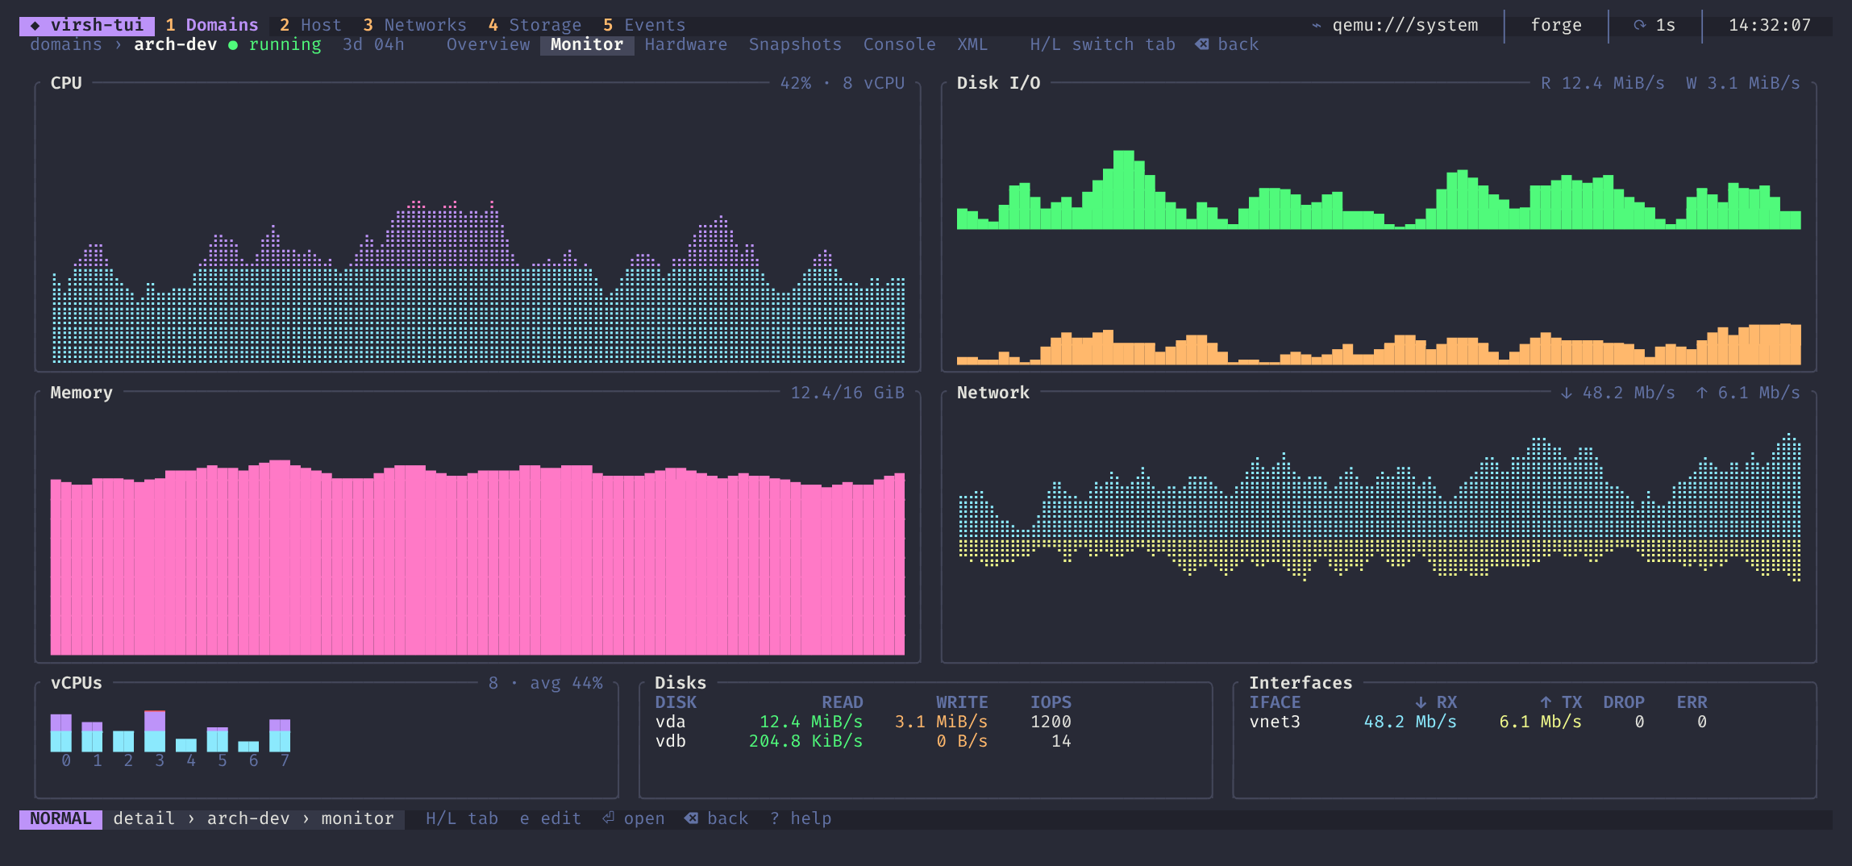Click the green running status dot

tap(233, 45)
